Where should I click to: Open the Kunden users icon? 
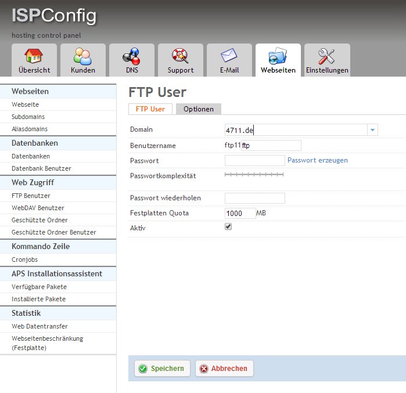[x=83, y=57]
